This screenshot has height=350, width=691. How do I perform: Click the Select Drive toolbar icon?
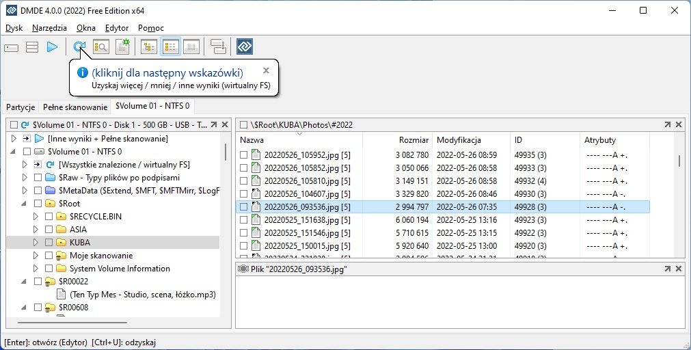pyautogui.click(x=12, y=47)
